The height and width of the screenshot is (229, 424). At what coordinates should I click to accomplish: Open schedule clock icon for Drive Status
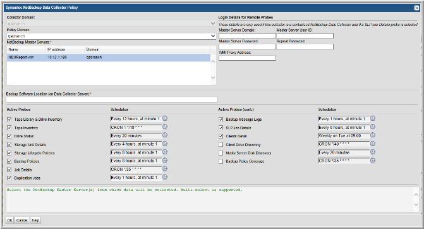(x=165, y=135)
